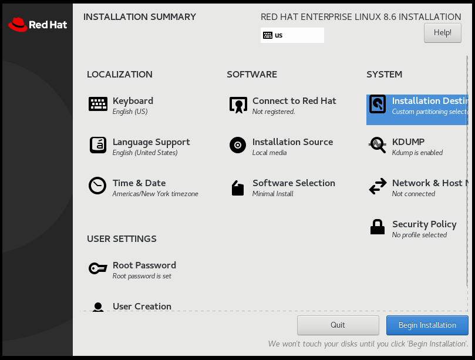Viewport: 475px width, 360px height.
Task: Click 'English (US)' keyboard status text
Action: (x=130, y=112)
